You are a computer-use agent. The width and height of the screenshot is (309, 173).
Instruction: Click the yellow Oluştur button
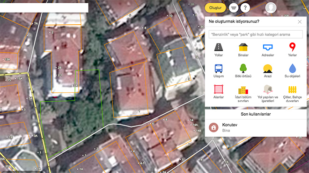coord(215,8)
